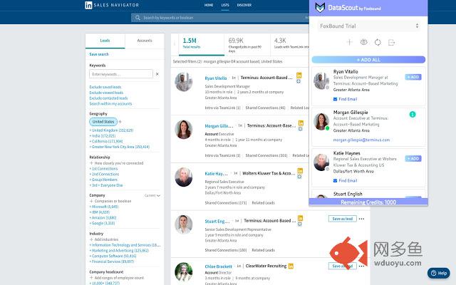Switch to the Accounts tab
Viewport: 456px width, 285px height.
coord(145,41)
